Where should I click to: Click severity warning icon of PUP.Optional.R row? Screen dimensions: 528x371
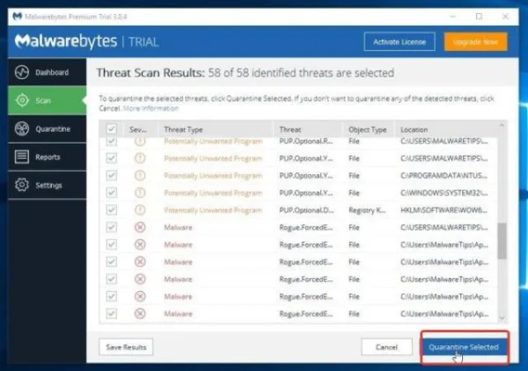[140, 141]
